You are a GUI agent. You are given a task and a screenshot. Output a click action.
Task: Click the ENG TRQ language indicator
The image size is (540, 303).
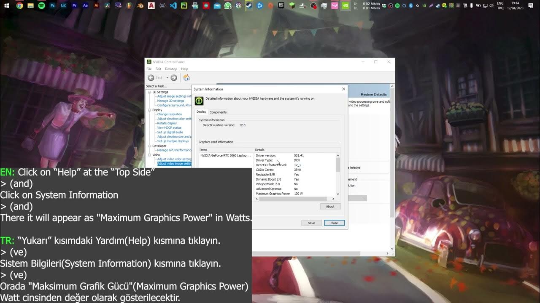(x=500, y=6)
